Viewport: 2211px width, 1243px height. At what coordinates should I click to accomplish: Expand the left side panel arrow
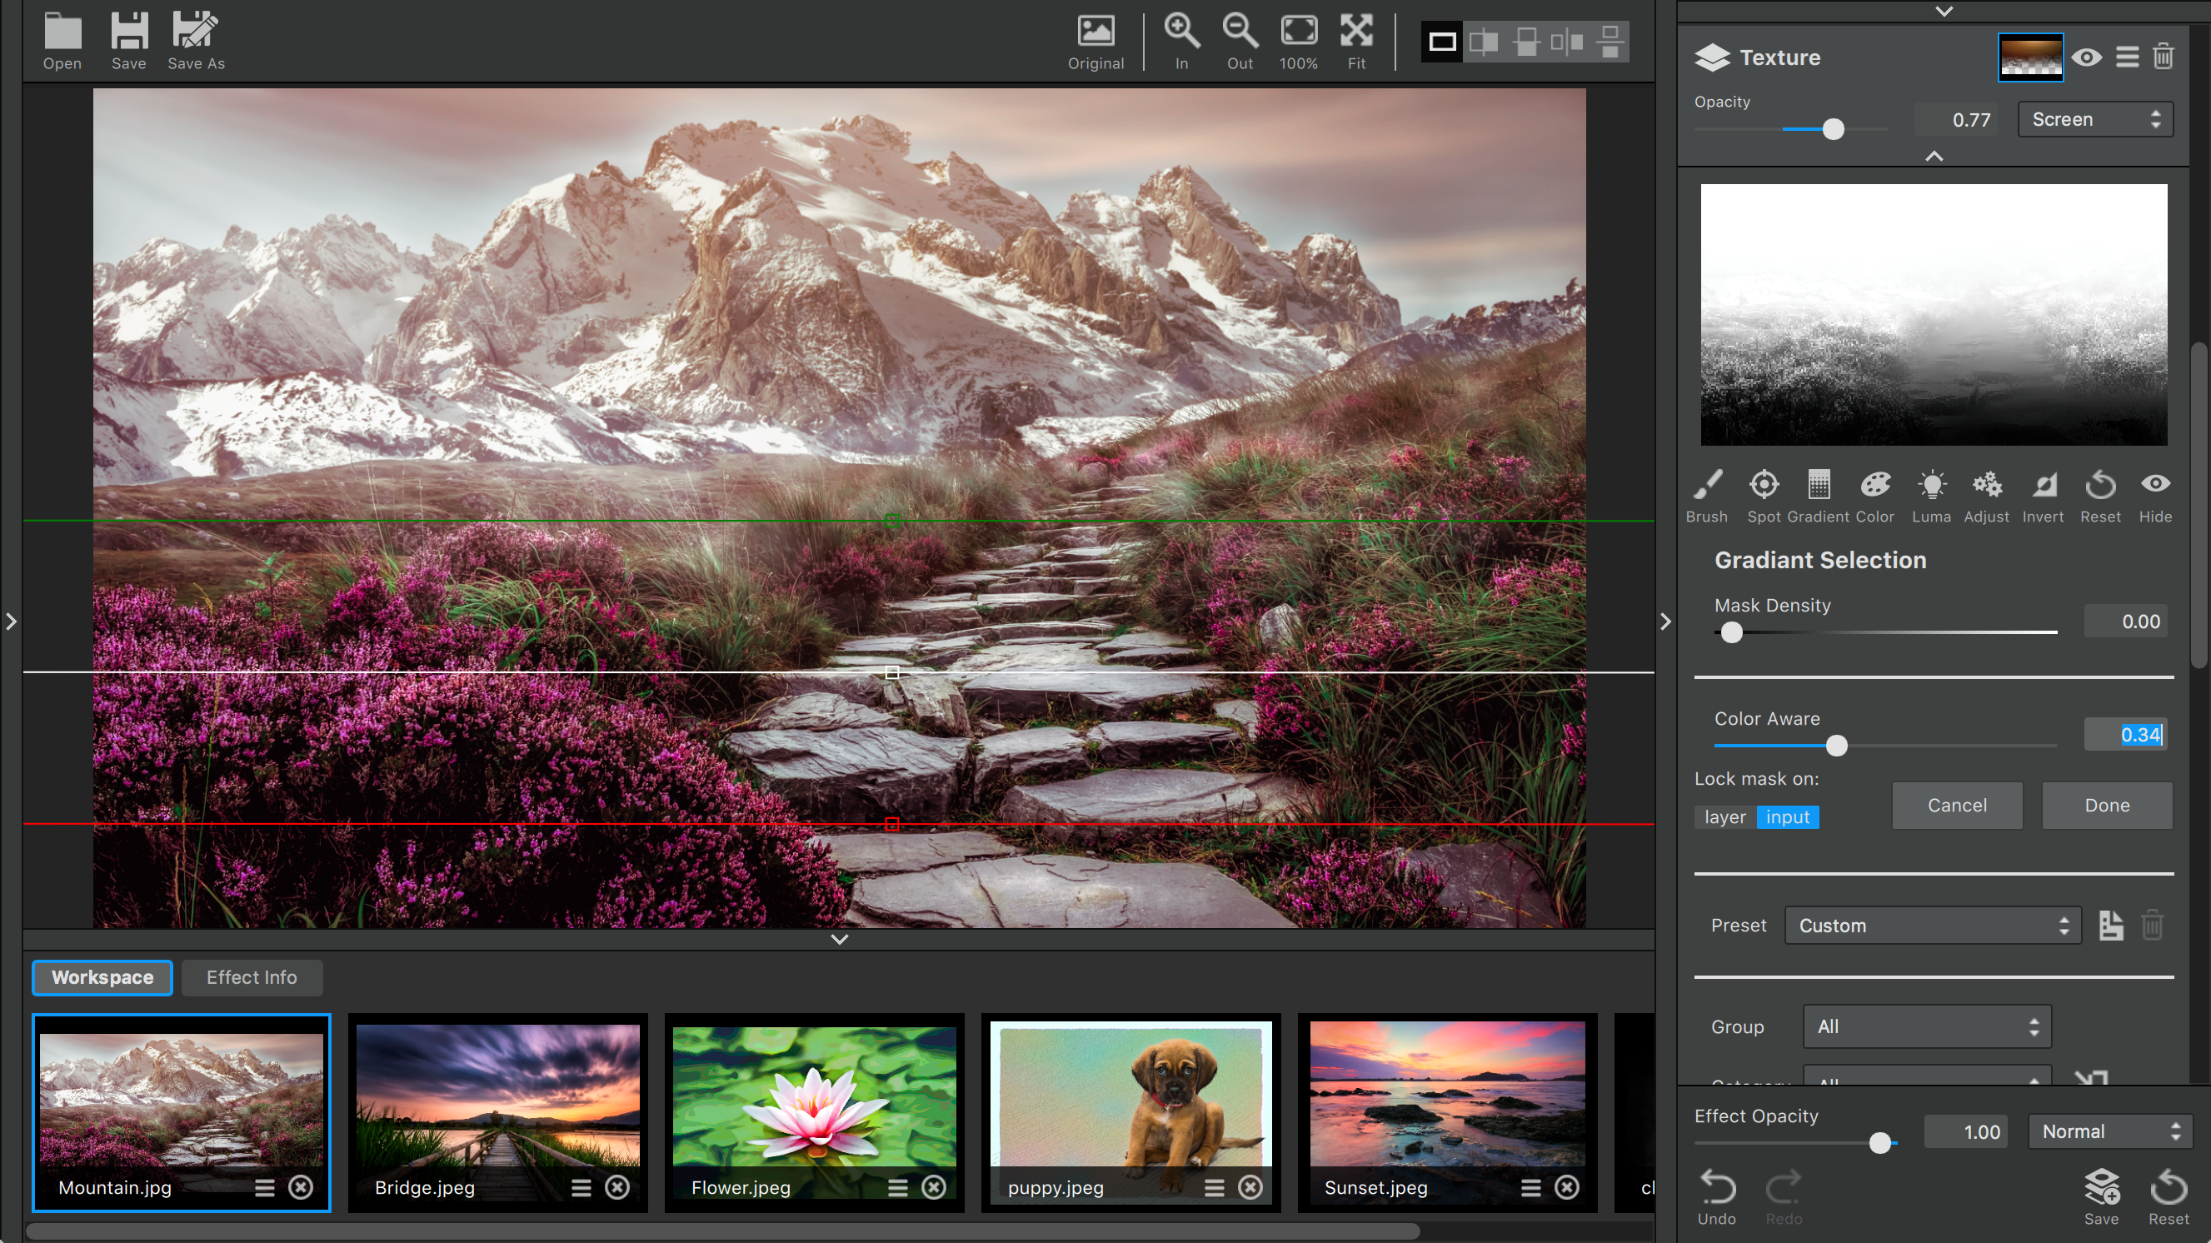11,621
